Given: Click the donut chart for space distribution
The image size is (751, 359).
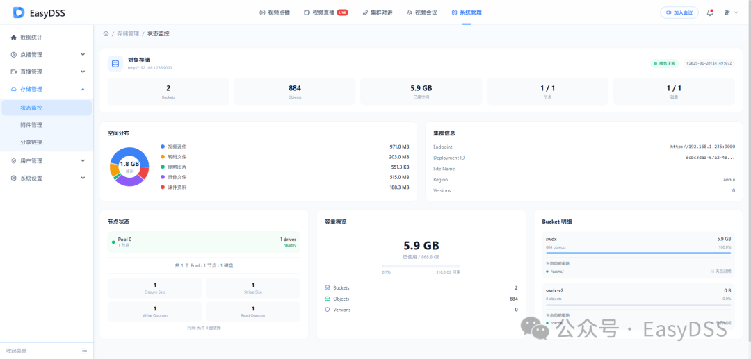Looking at the screenshot, I should tap(129, 167).
